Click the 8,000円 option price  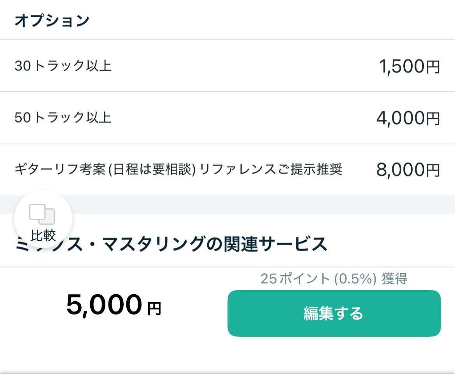[408, 170]
